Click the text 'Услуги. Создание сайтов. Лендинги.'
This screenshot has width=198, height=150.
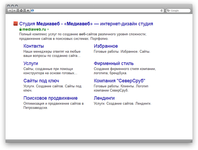tap(122, 104)
